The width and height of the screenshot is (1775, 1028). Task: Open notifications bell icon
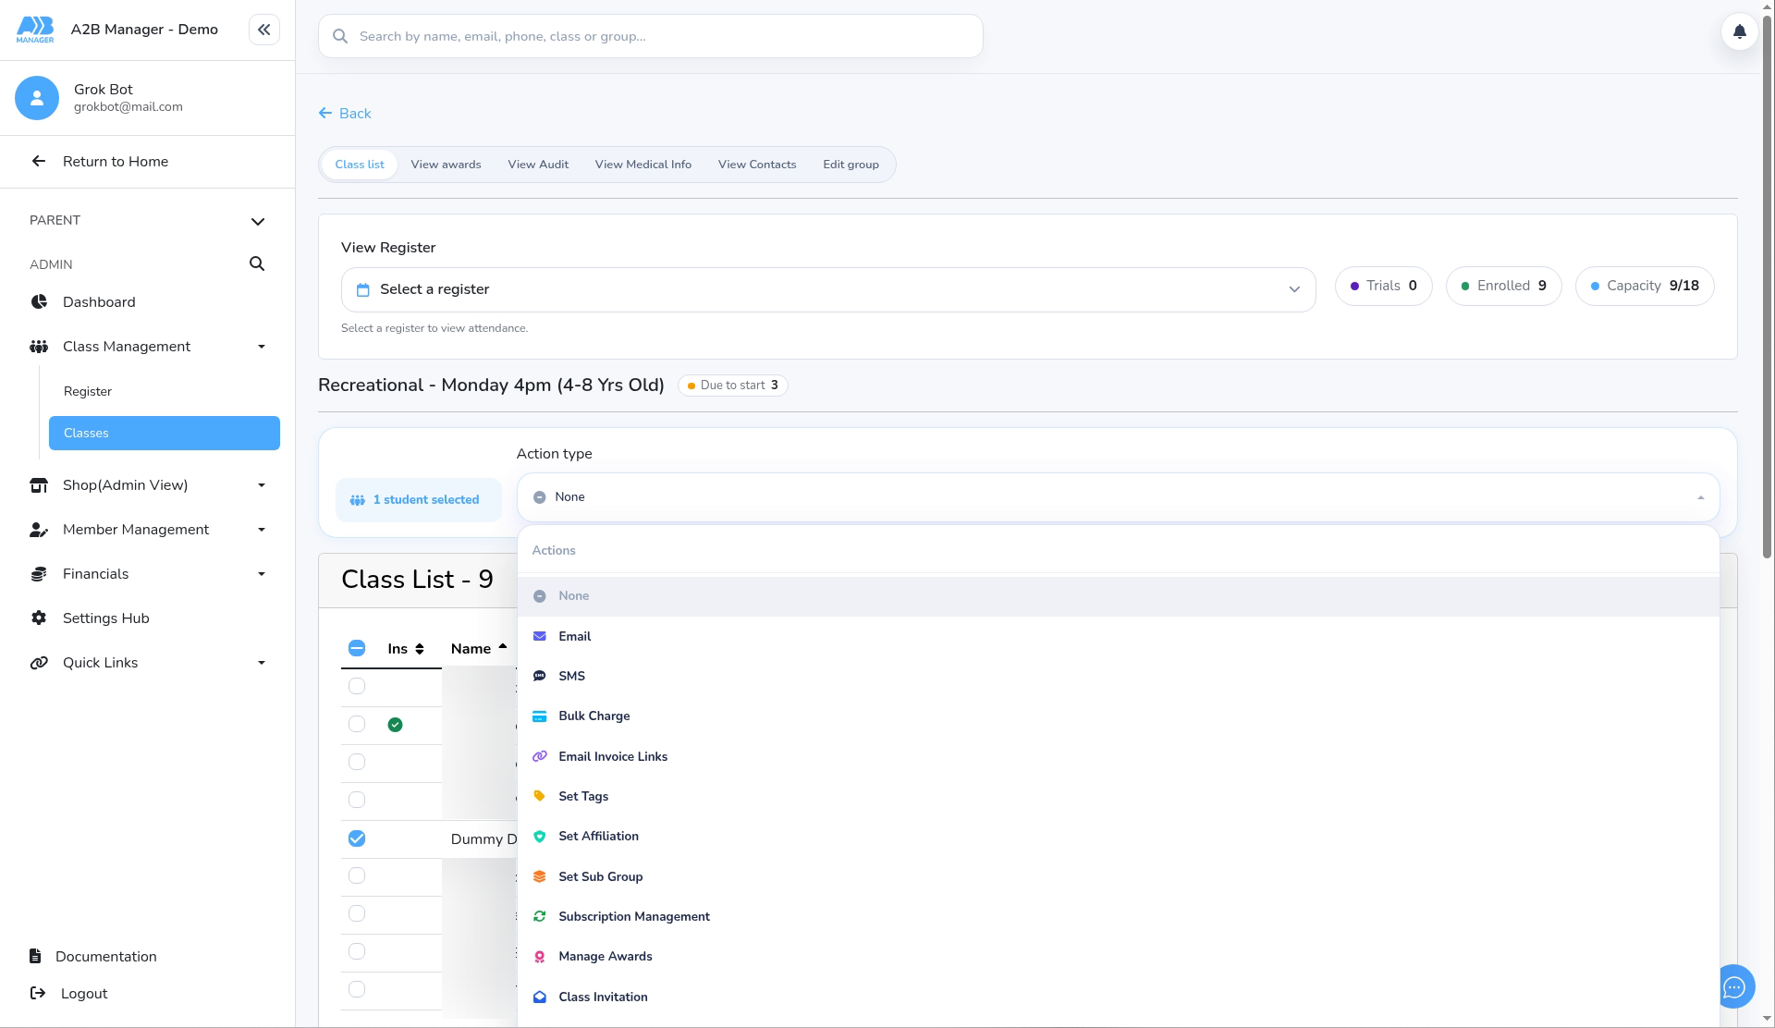1739,31
